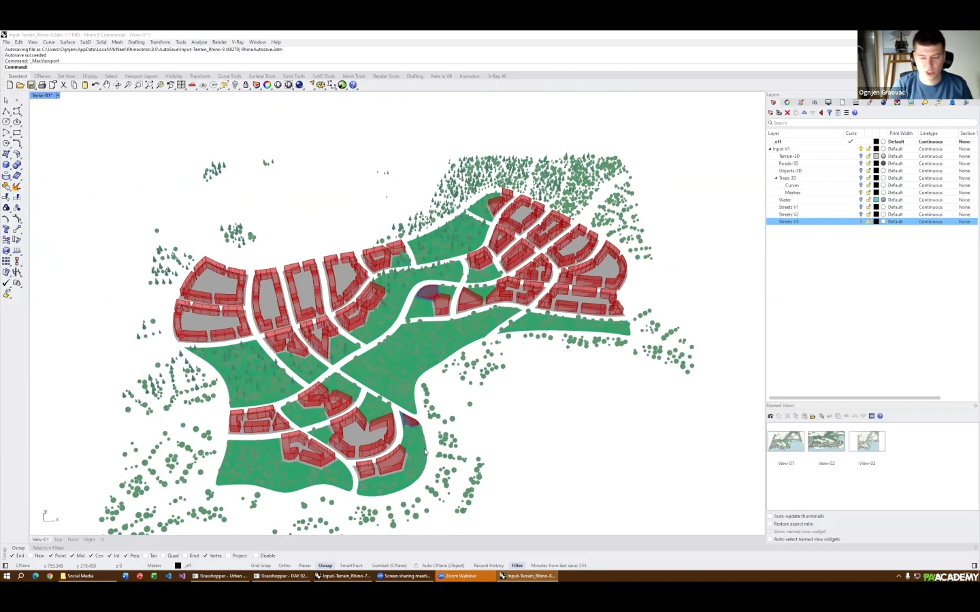Collapse the Trees-3D layer tree
This screenshot has height=612, width=980.
point(777,178)
